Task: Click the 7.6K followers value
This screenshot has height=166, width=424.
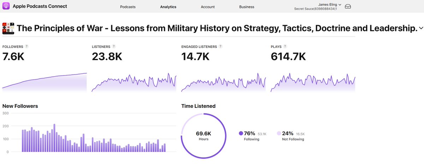Action: [13, 56]
